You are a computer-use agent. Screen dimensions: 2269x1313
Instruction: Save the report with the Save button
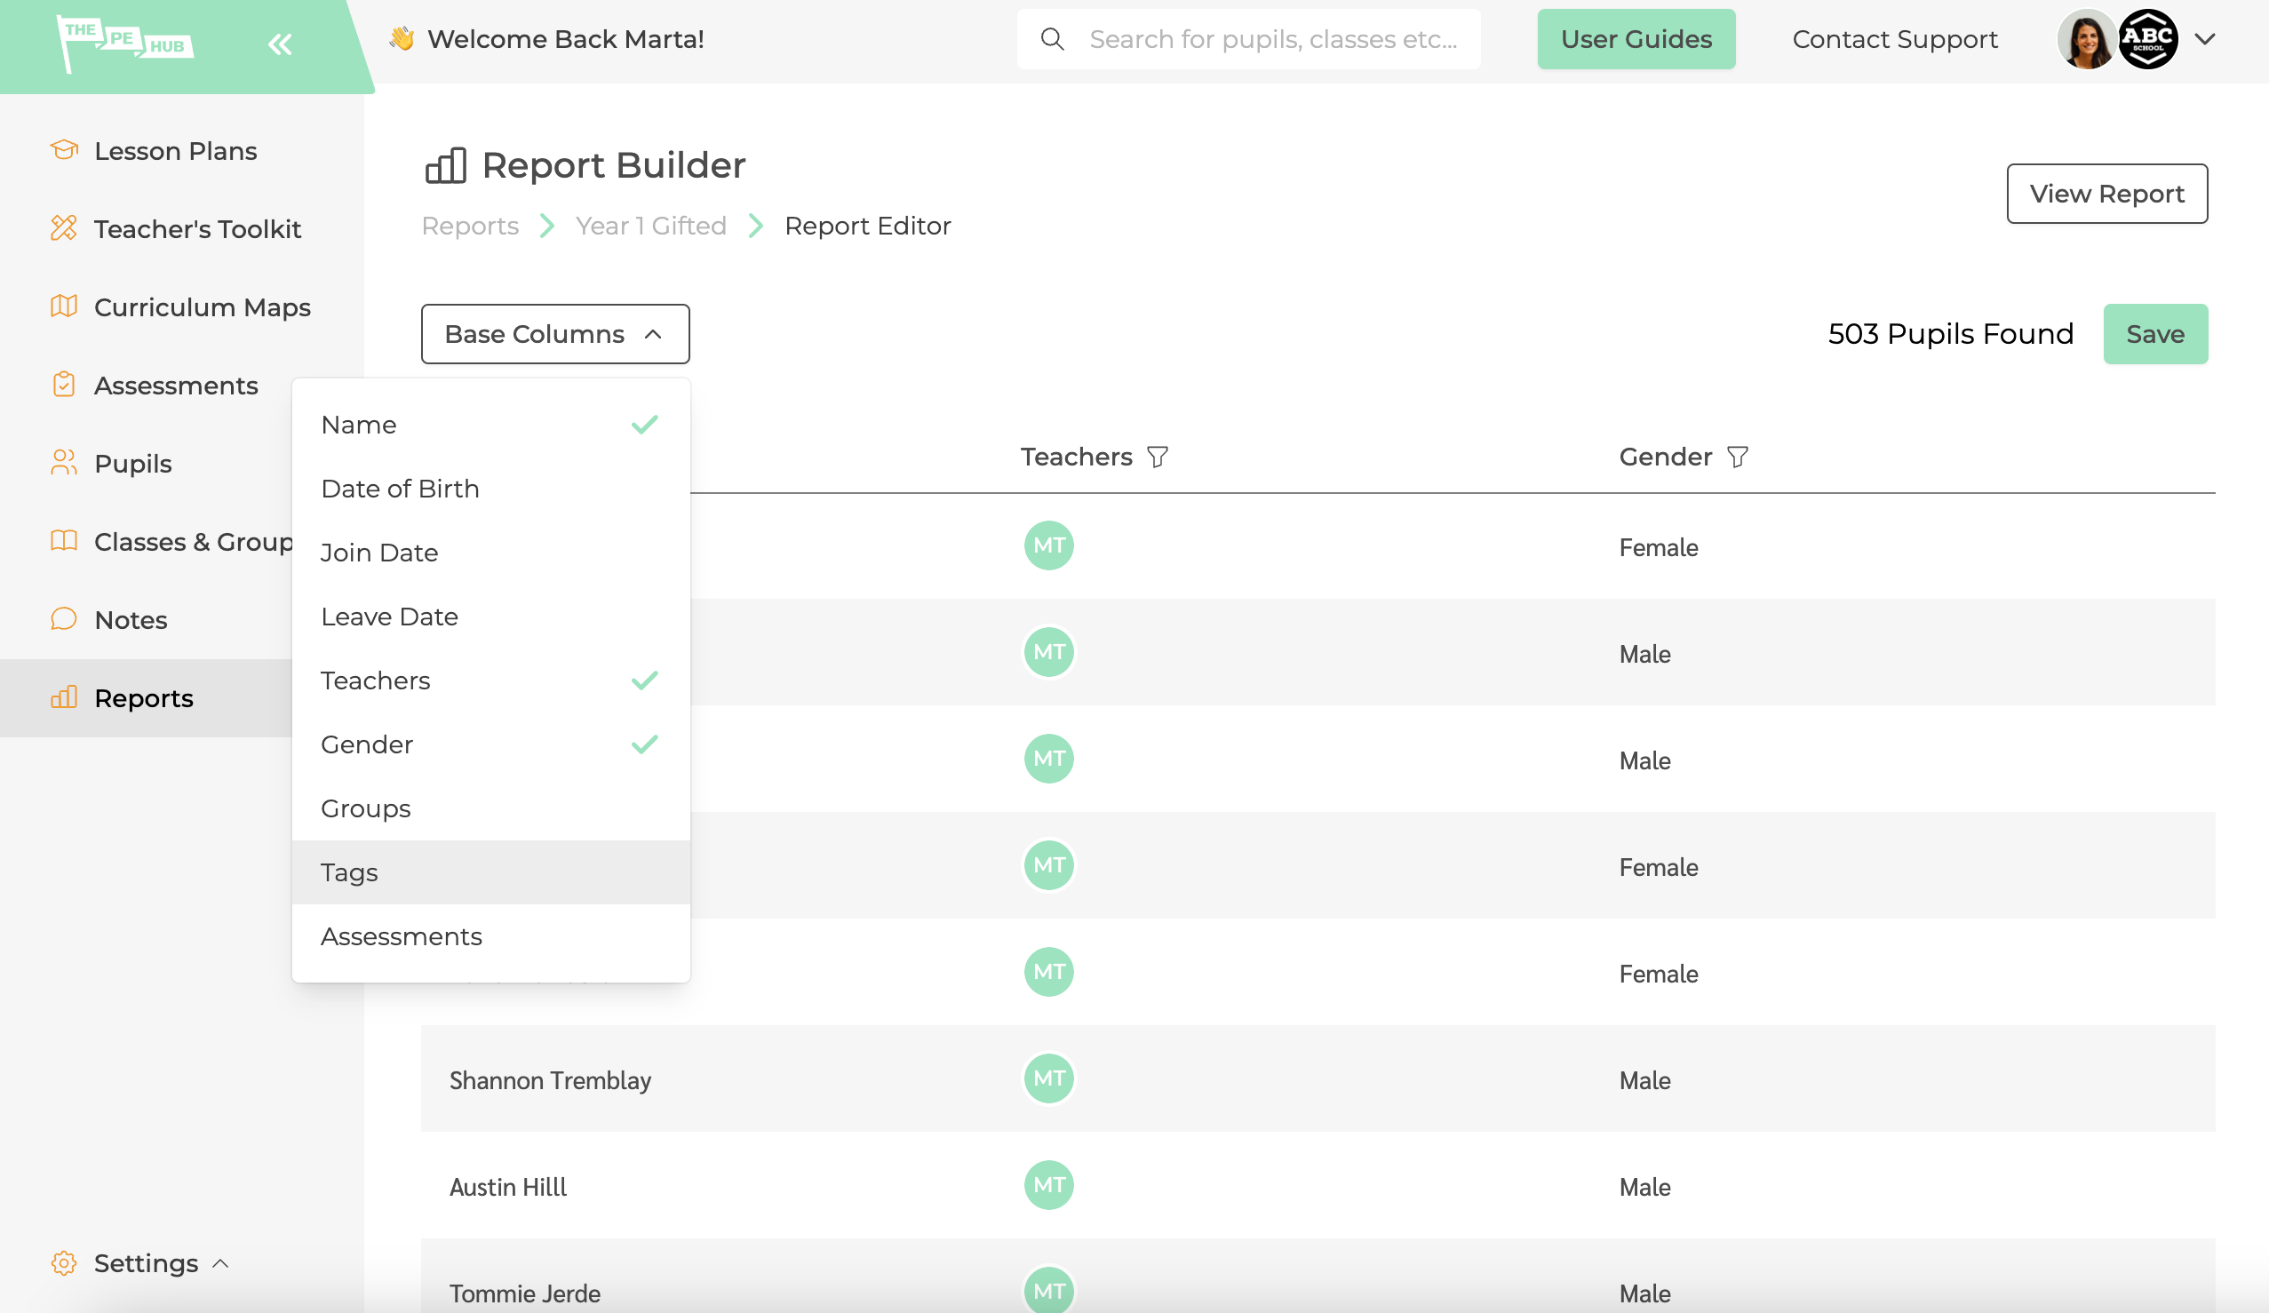(2154, 333)
